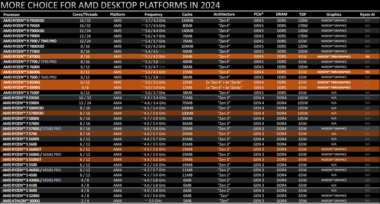Click processor name "AMD RYZEN 9 7950X3D"

pos(24,20)
